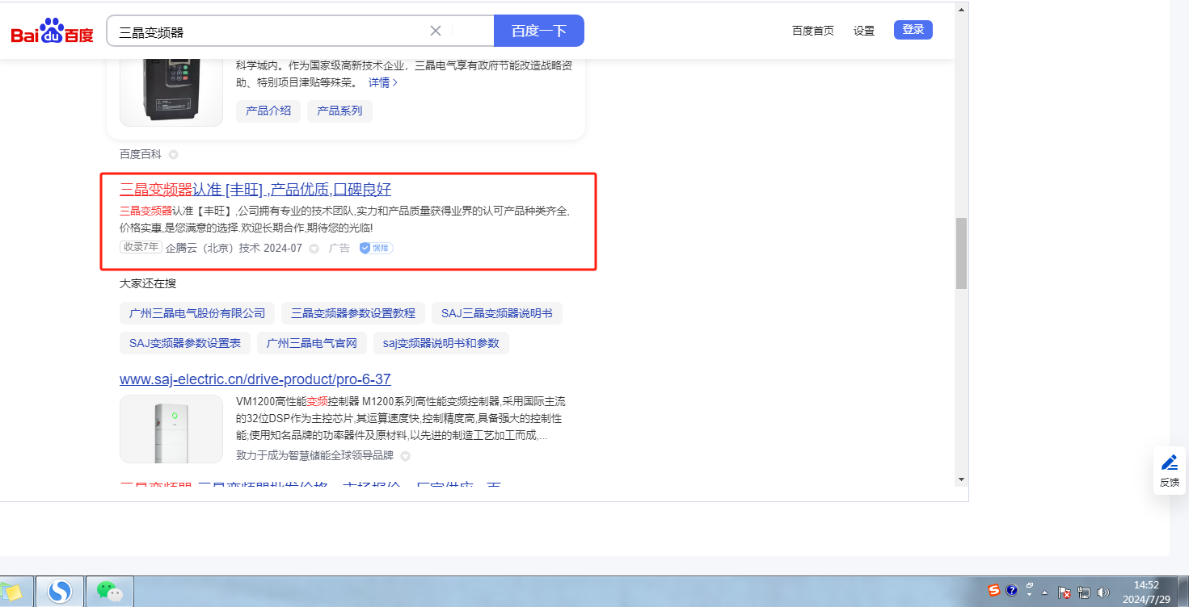The height and width of the screenshot is (607, 1189).
Task: Click the Baidu logo
Action: tap(52, 32)
